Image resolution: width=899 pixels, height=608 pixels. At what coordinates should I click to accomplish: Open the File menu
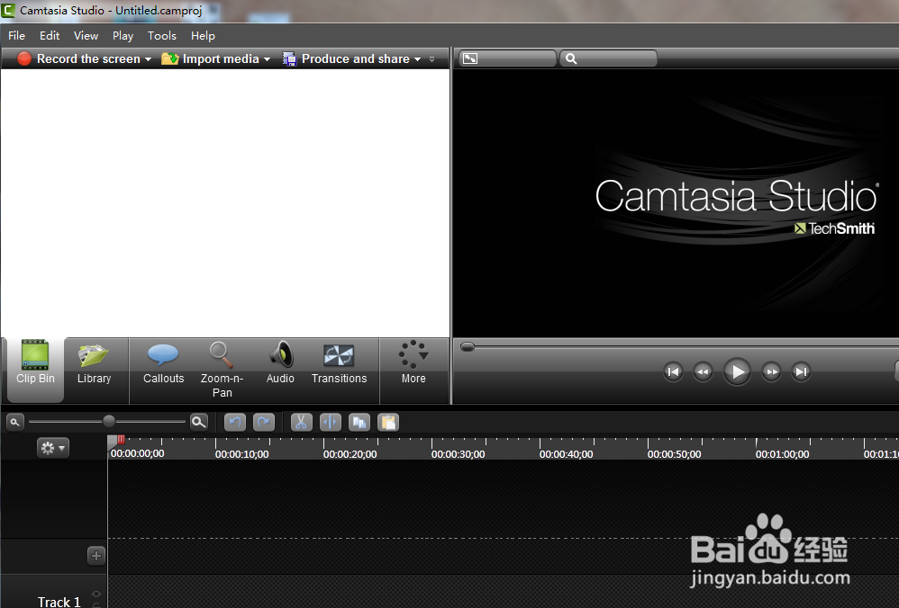[16, 35]
